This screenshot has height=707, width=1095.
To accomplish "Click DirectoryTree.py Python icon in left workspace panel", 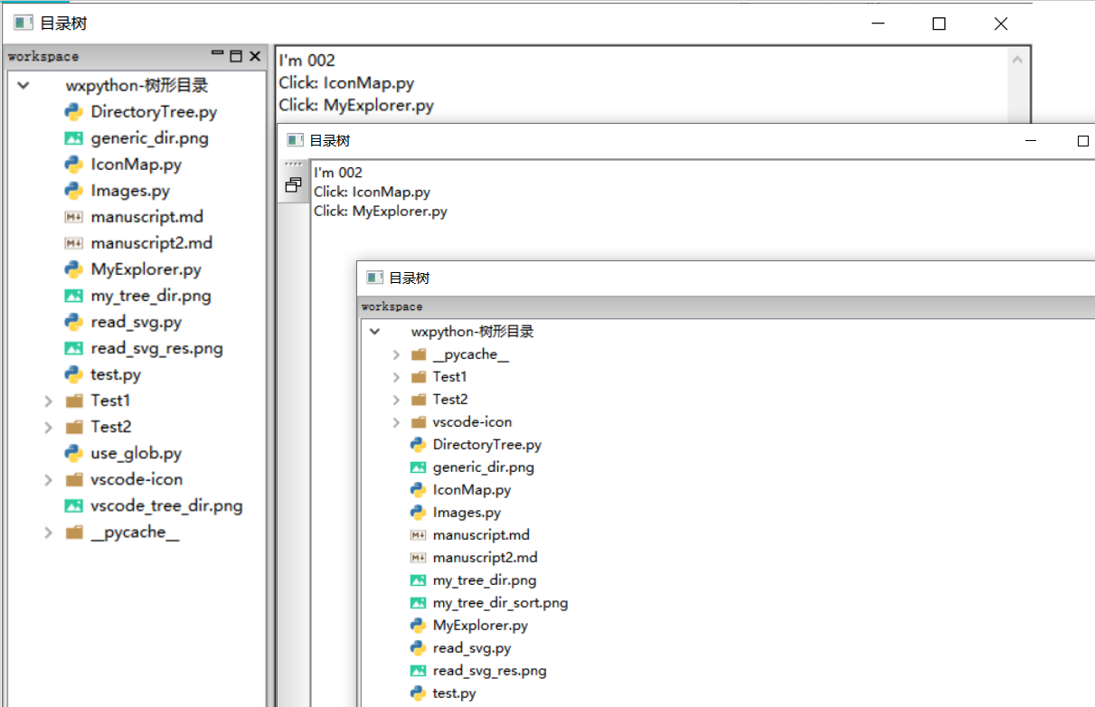I will 73,112.
